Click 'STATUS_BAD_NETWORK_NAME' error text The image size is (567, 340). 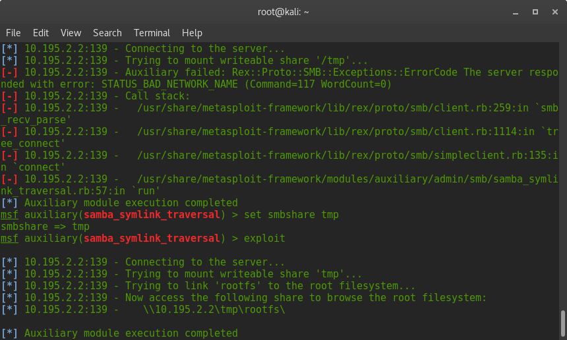pos(169,84)
